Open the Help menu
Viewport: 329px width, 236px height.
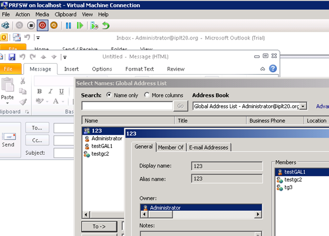pos(103,14)
